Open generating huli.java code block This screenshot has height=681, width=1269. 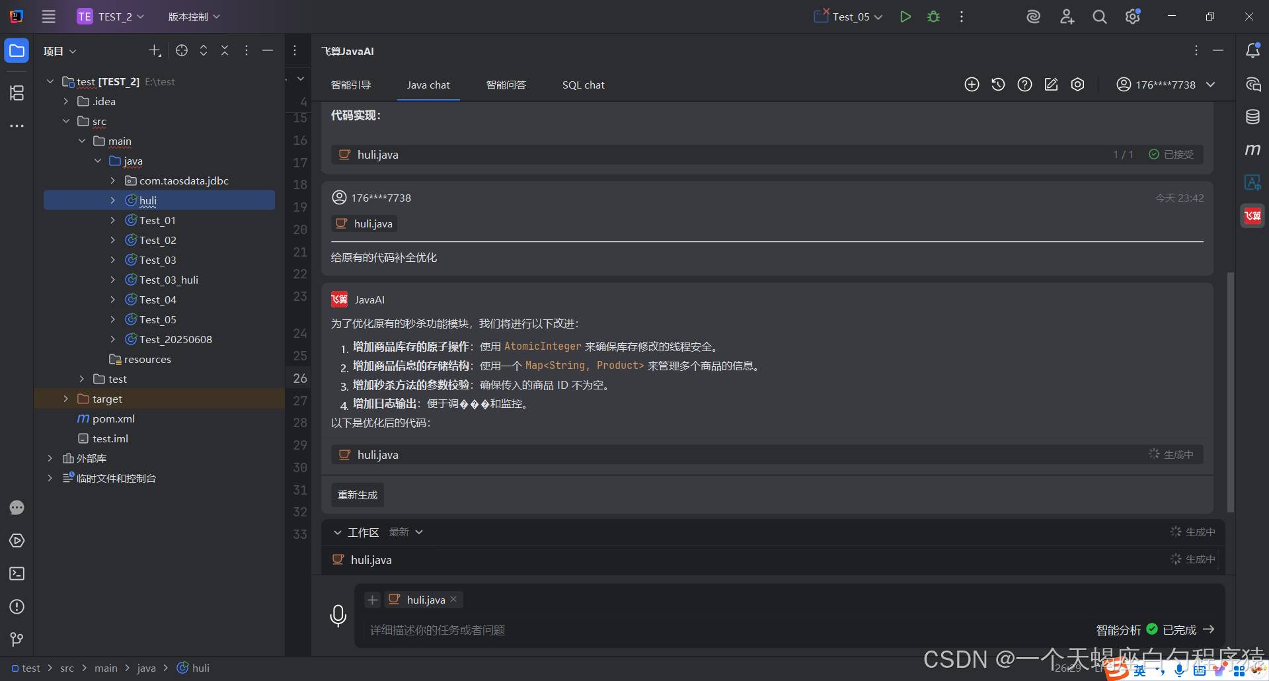point(767,454)
